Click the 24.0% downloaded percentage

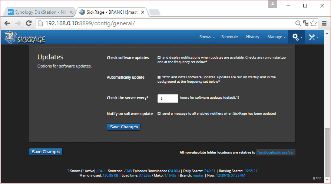pyautogui.click(x=174, y=171)
